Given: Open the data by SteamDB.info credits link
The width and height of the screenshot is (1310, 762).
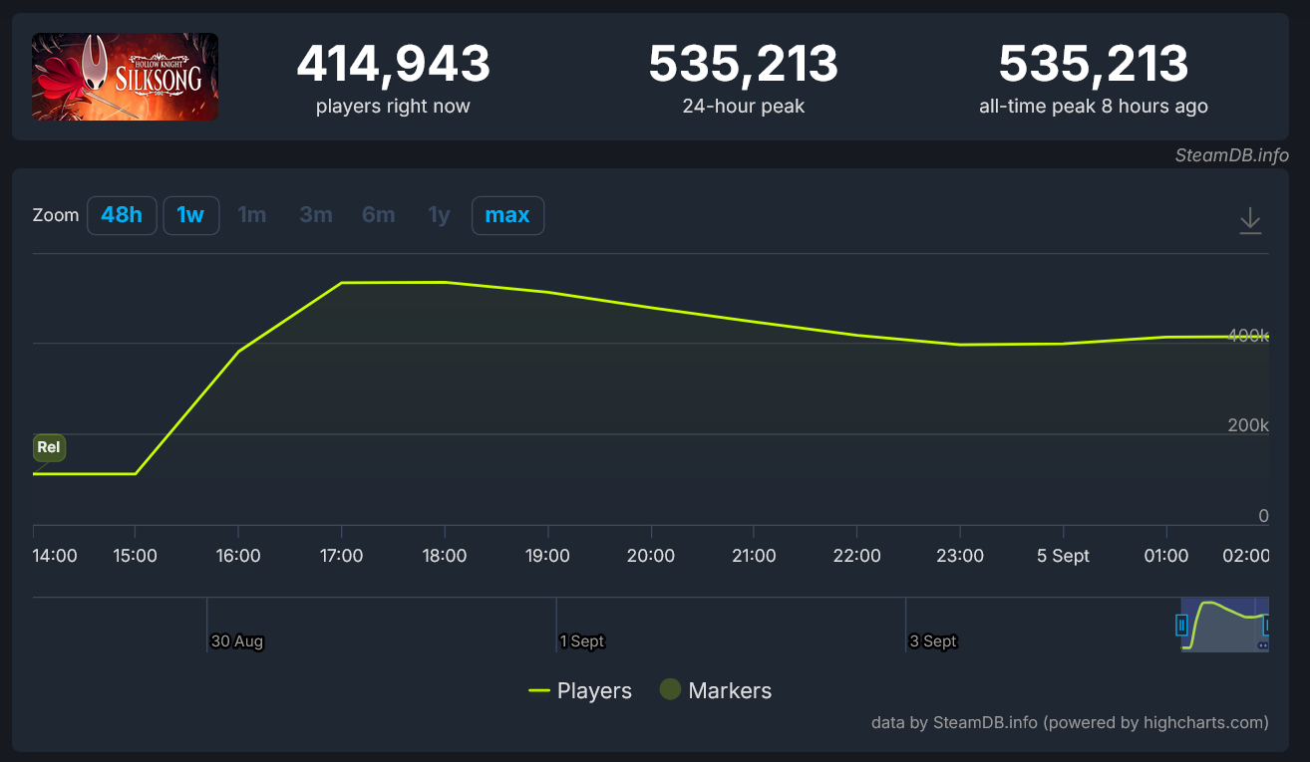Looking at the screenshot, I should click(1070, 722).
